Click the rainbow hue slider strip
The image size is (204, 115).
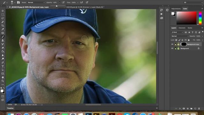pos(200,18)
